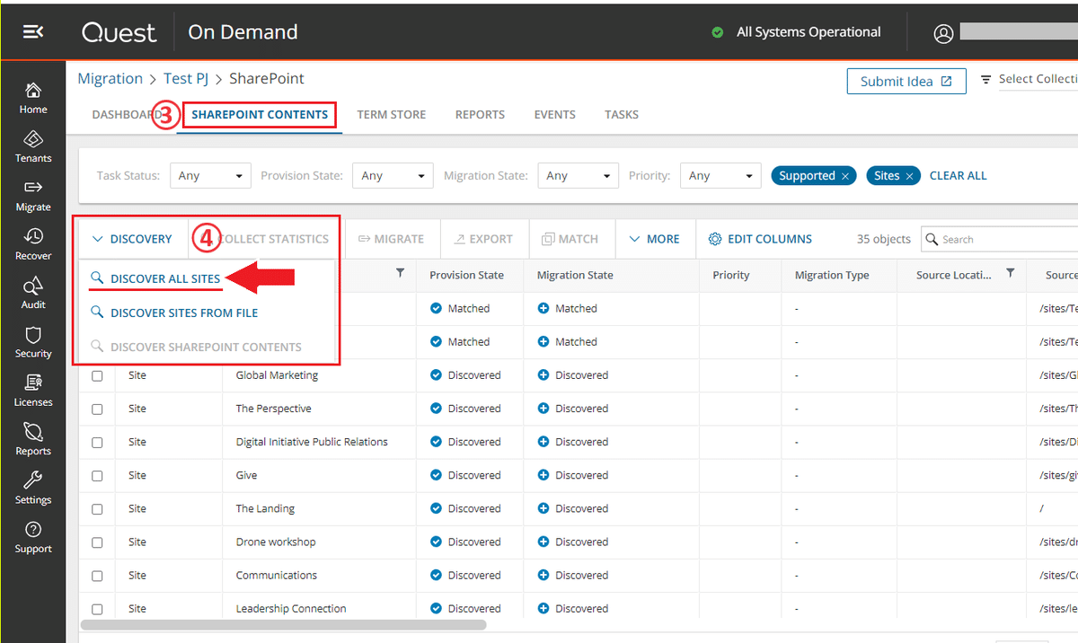Choose Discover Sites From File menu entry

[180, 313]
